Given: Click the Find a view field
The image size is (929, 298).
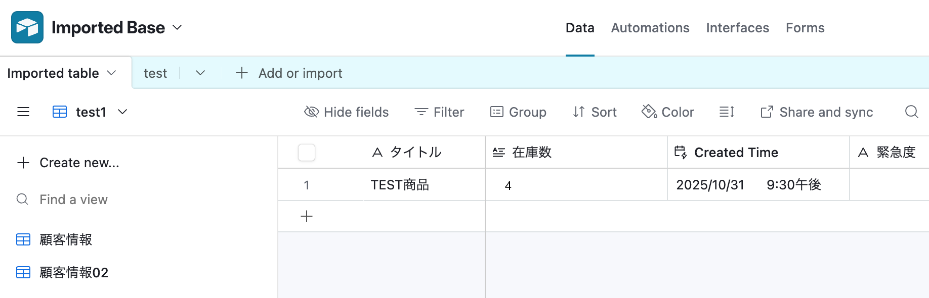Looking at the screenshot, I should click(x=73, y=200).
